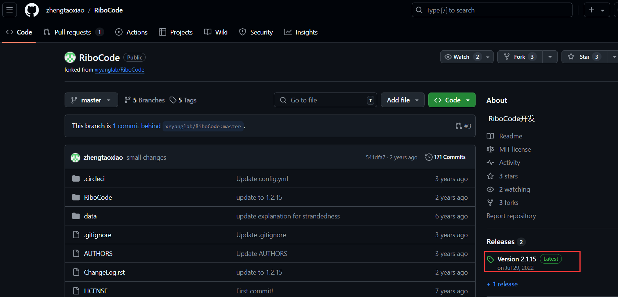Open the green Code dropdown

(451, 100)
